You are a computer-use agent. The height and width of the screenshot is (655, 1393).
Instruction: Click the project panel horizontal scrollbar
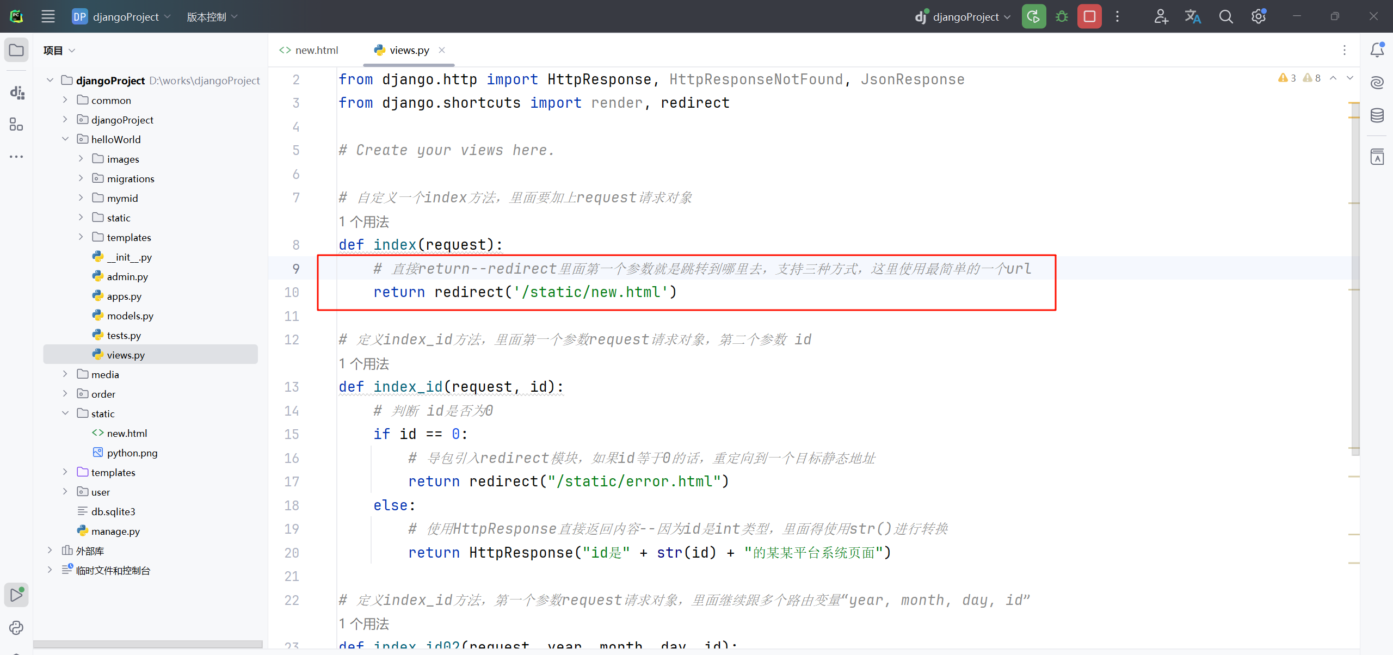pos(148,645)
